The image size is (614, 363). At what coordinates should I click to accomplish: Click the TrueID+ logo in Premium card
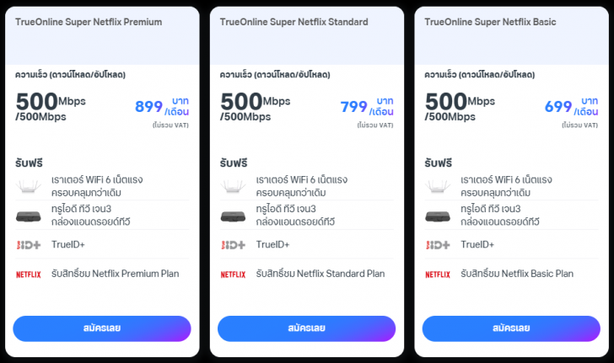click(29, 244)
